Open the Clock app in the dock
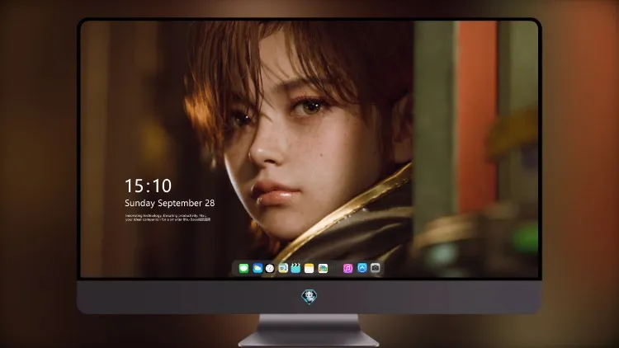 click(270, 268)
